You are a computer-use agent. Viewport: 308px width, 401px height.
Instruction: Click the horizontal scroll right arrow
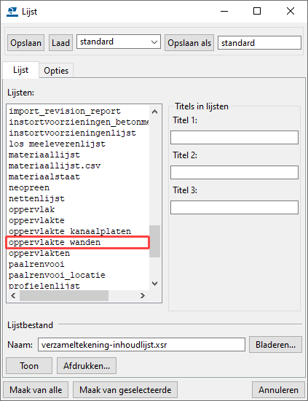pos(143,295)
